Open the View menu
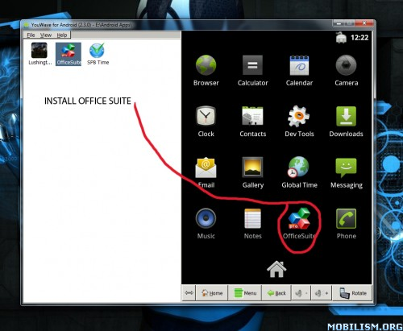 click(46, 35)
